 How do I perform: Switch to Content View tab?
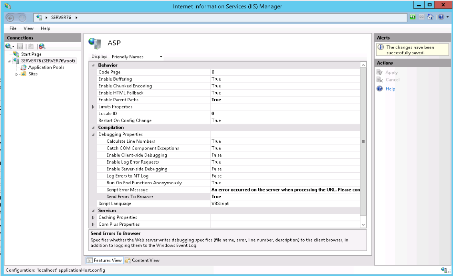142,260
